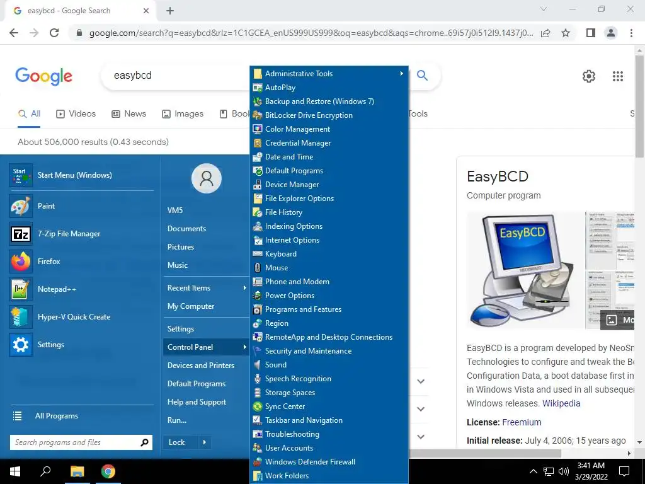Follow the Wikipedia link
645x484 pixels.
[561, 404]
